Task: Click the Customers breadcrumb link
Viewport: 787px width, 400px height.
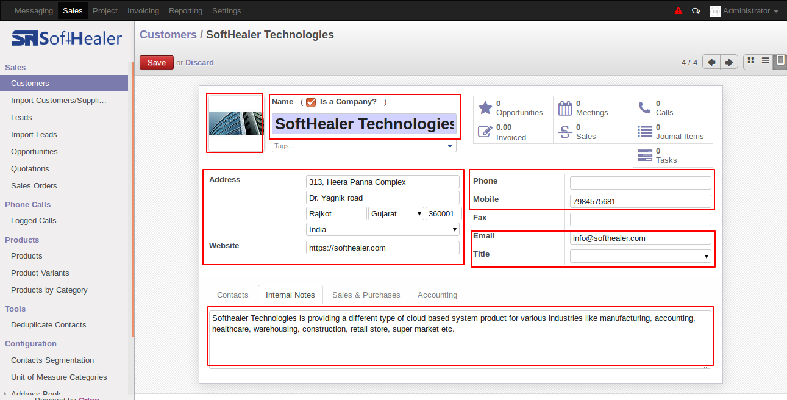Action: pyautogui.click(x=168, y=35)
